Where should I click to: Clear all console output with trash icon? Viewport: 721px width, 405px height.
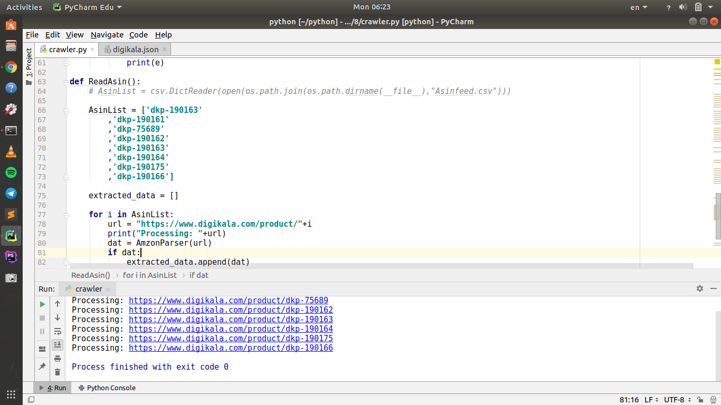58,372
